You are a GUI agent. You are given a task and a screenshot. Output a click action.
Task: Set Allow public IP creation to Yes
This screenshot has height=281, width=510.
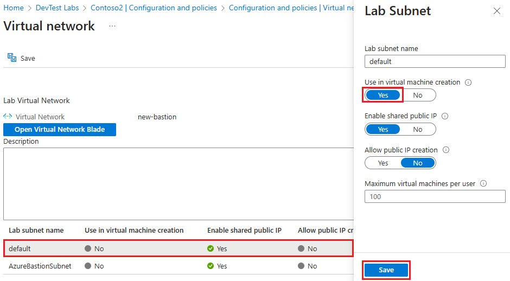[383, 163]
